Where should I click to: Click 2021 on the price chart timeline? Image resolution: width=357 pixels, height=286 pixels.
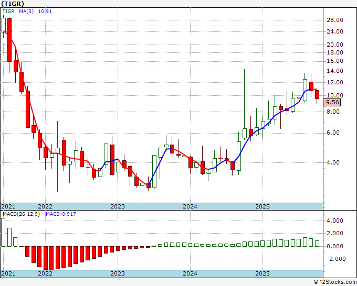8,206
